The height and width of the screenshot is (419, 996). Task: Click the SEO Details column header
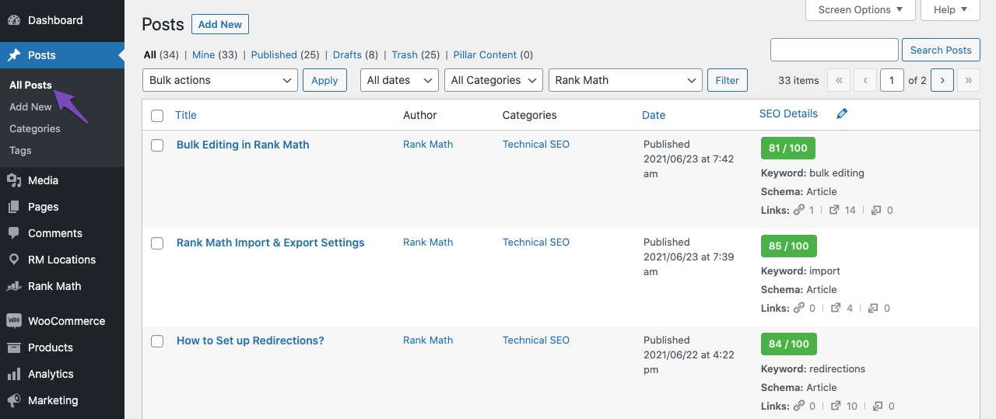tap(788, 113)
